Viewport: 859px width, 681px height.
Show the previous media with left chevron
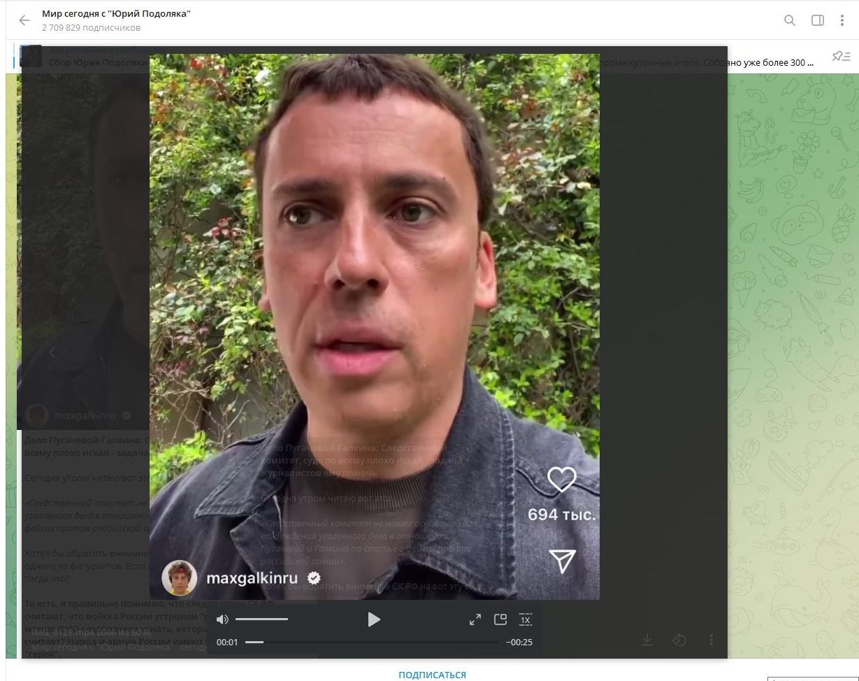pos(52,352)
